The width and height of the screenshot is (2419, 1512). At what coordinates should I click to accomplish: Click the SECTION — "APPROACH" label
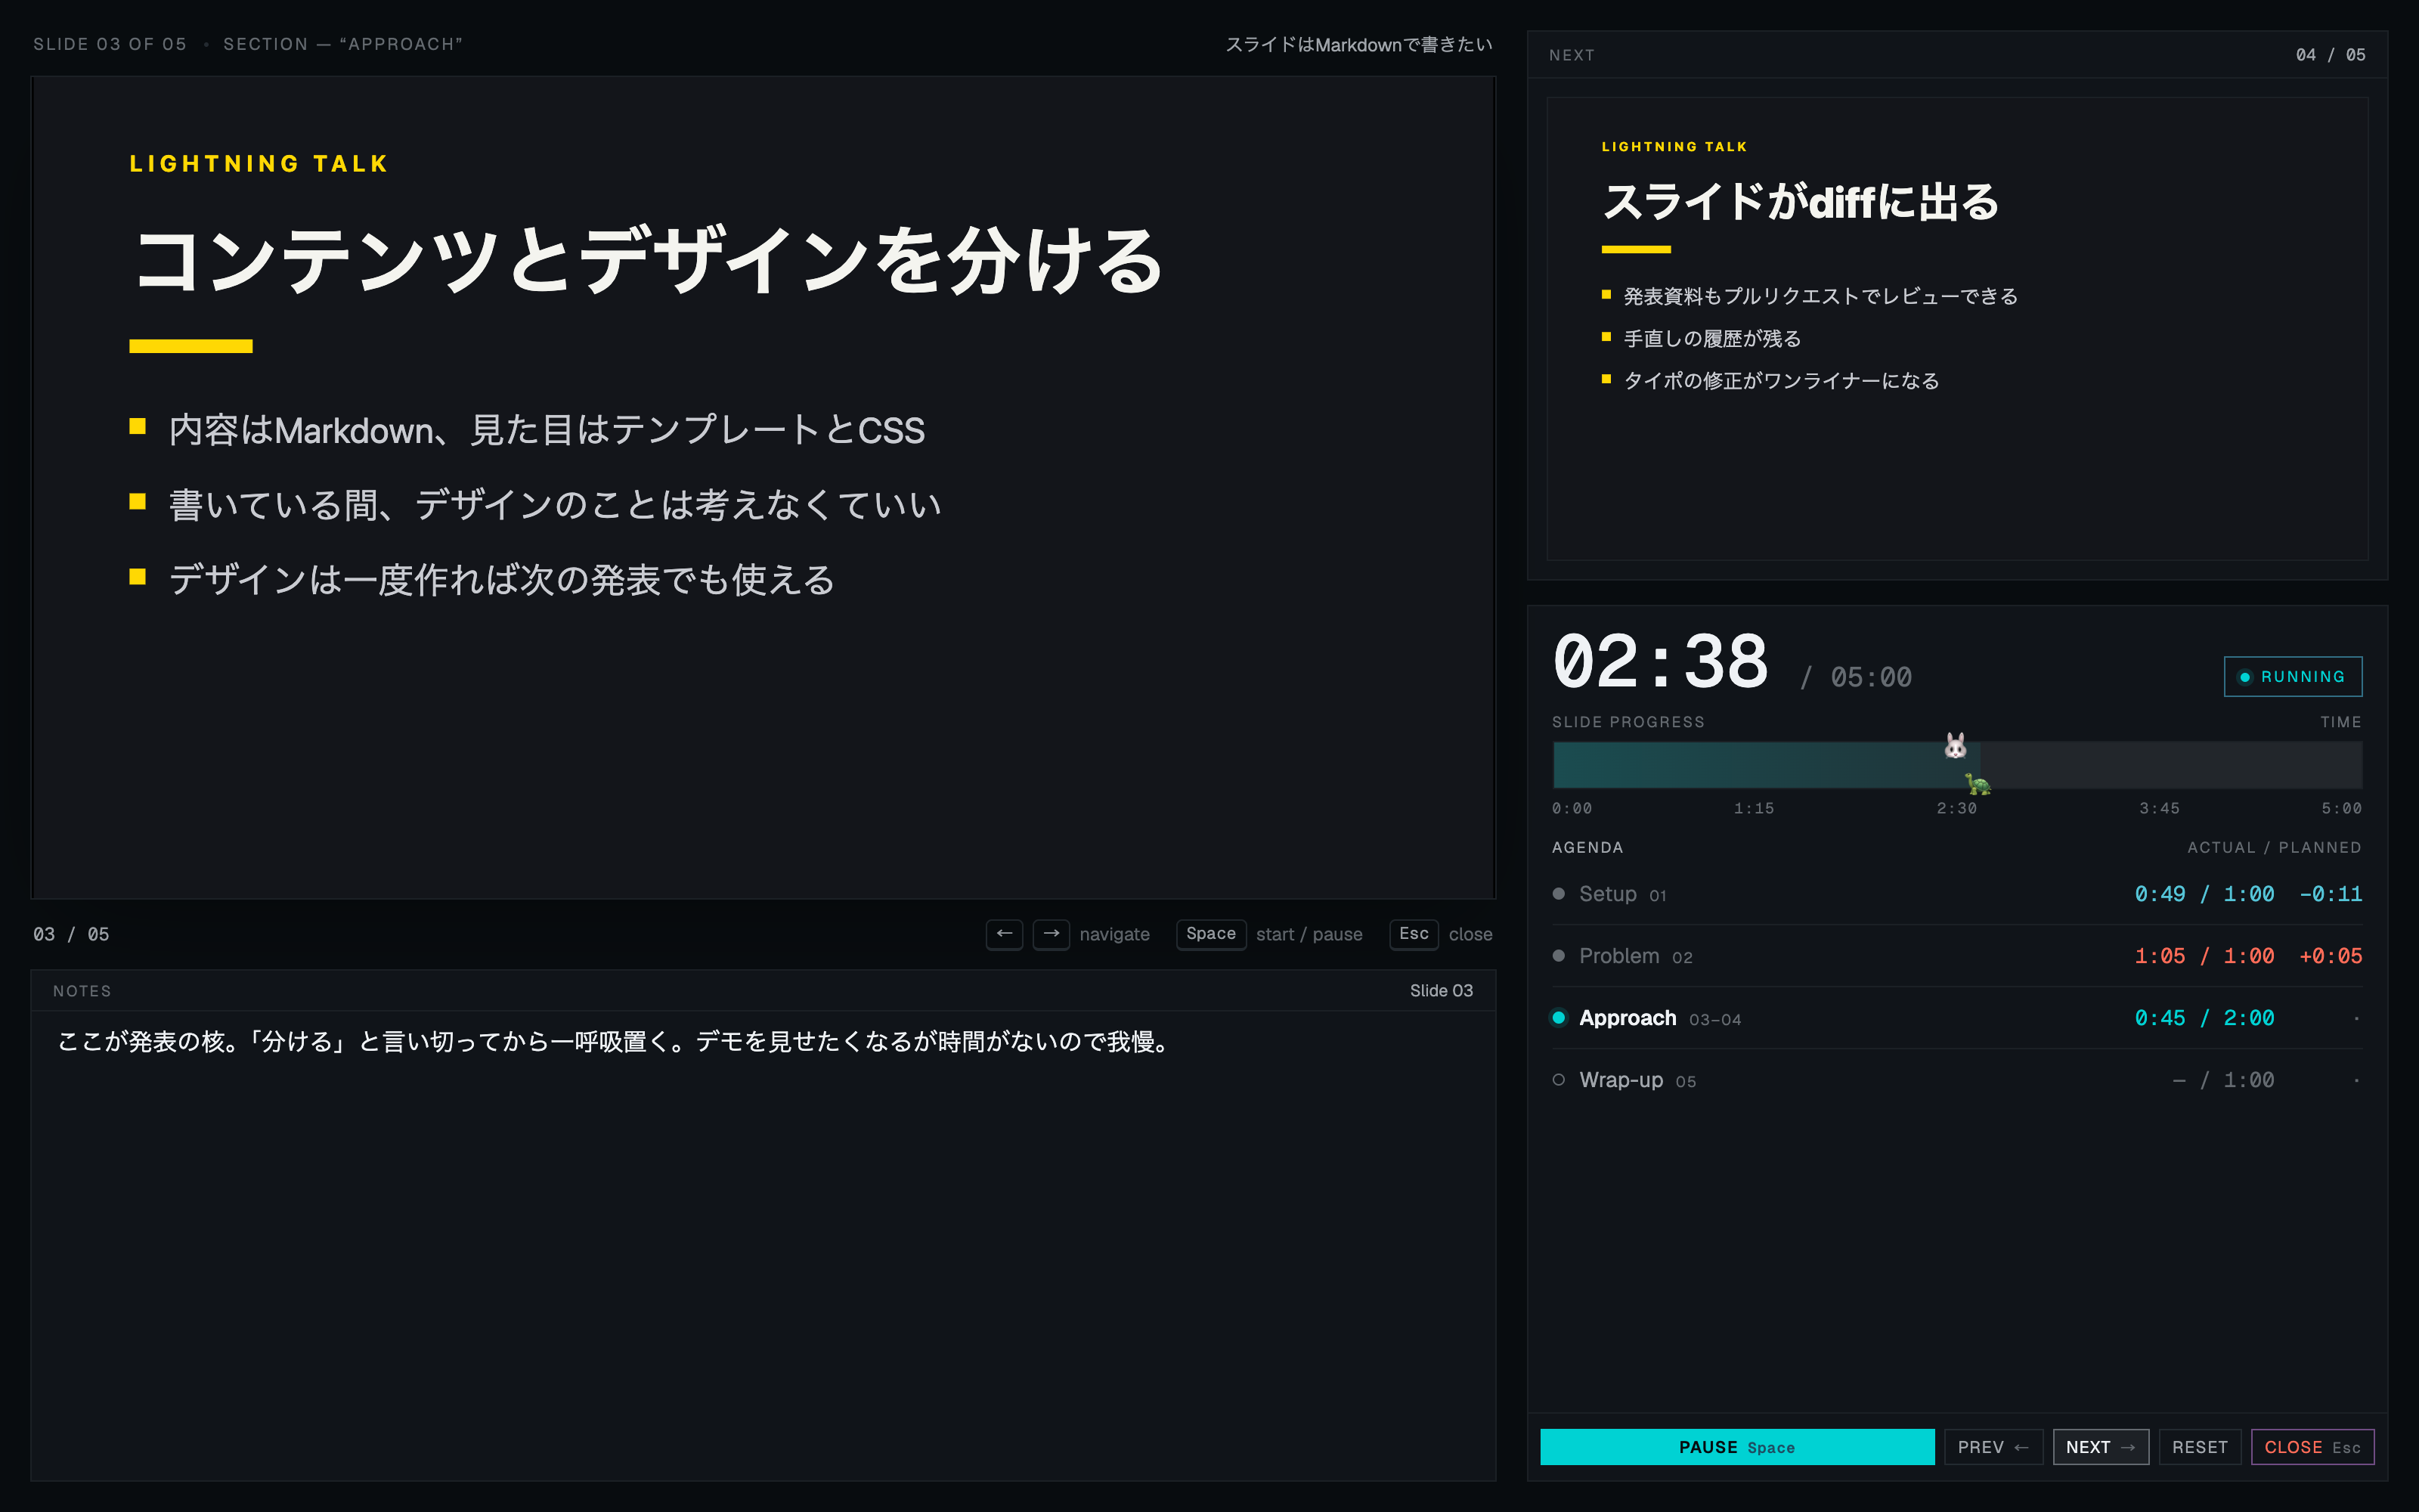click(343, 44)
